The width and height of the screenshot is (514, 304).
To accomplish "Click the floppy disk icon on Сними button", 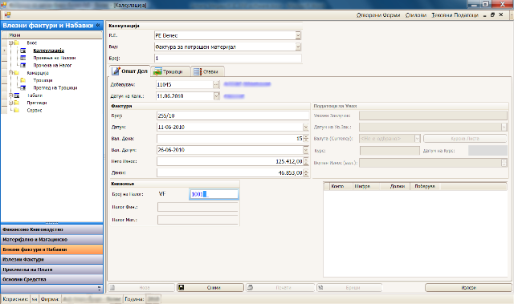I will pos(181,288).
